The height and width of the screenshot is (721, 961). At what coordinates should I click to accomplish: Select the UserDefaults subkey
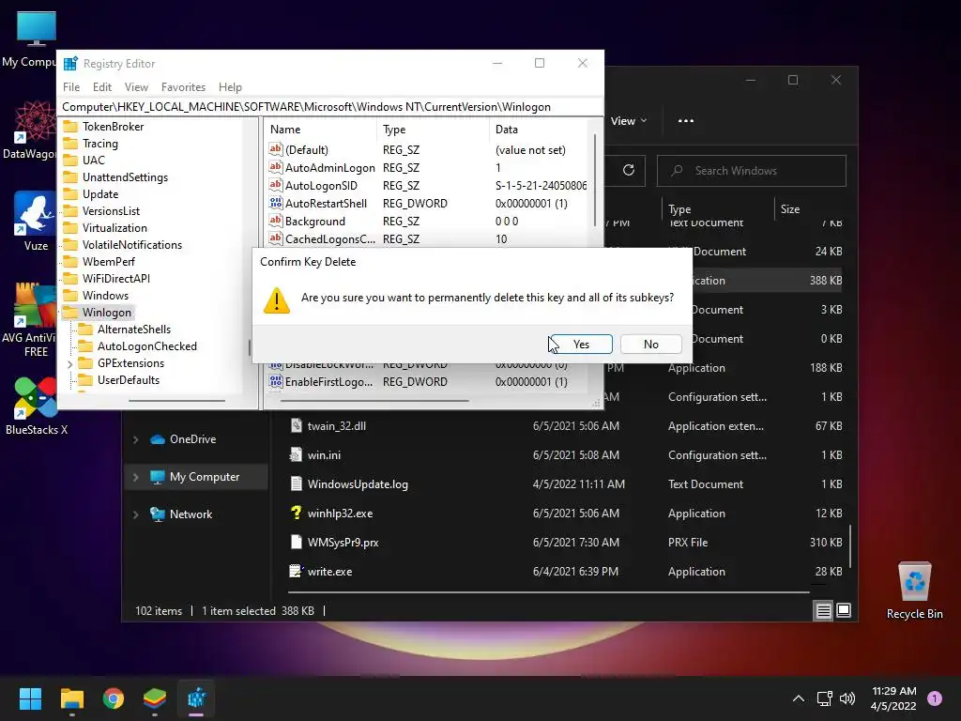[x=128, y=380]
